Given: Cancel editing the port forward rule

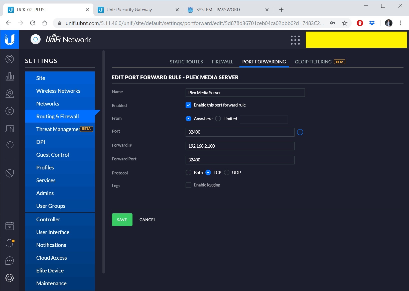Looking at the screenshot, I should point(148,220).
